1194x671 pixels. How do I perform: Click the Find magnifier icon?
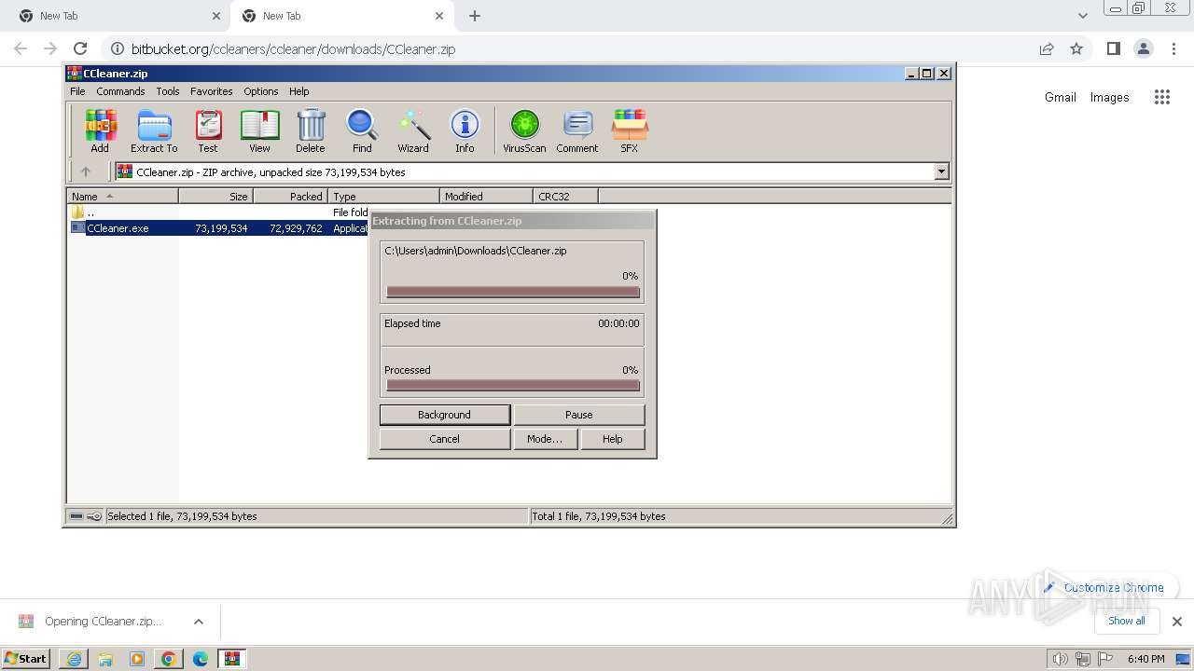tap(362, 131)
